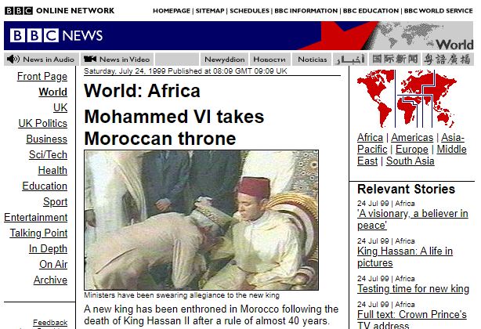
Task: Read 'Testing time for new king' story
Action: pos(413,289)
